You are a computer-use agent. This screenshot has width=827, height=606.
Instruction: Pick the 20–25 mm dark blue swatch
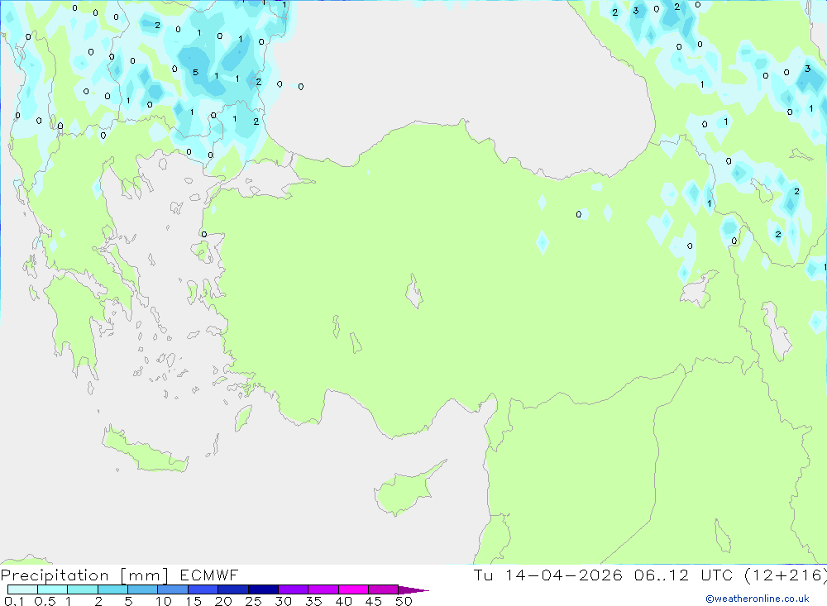pos(232,589)
